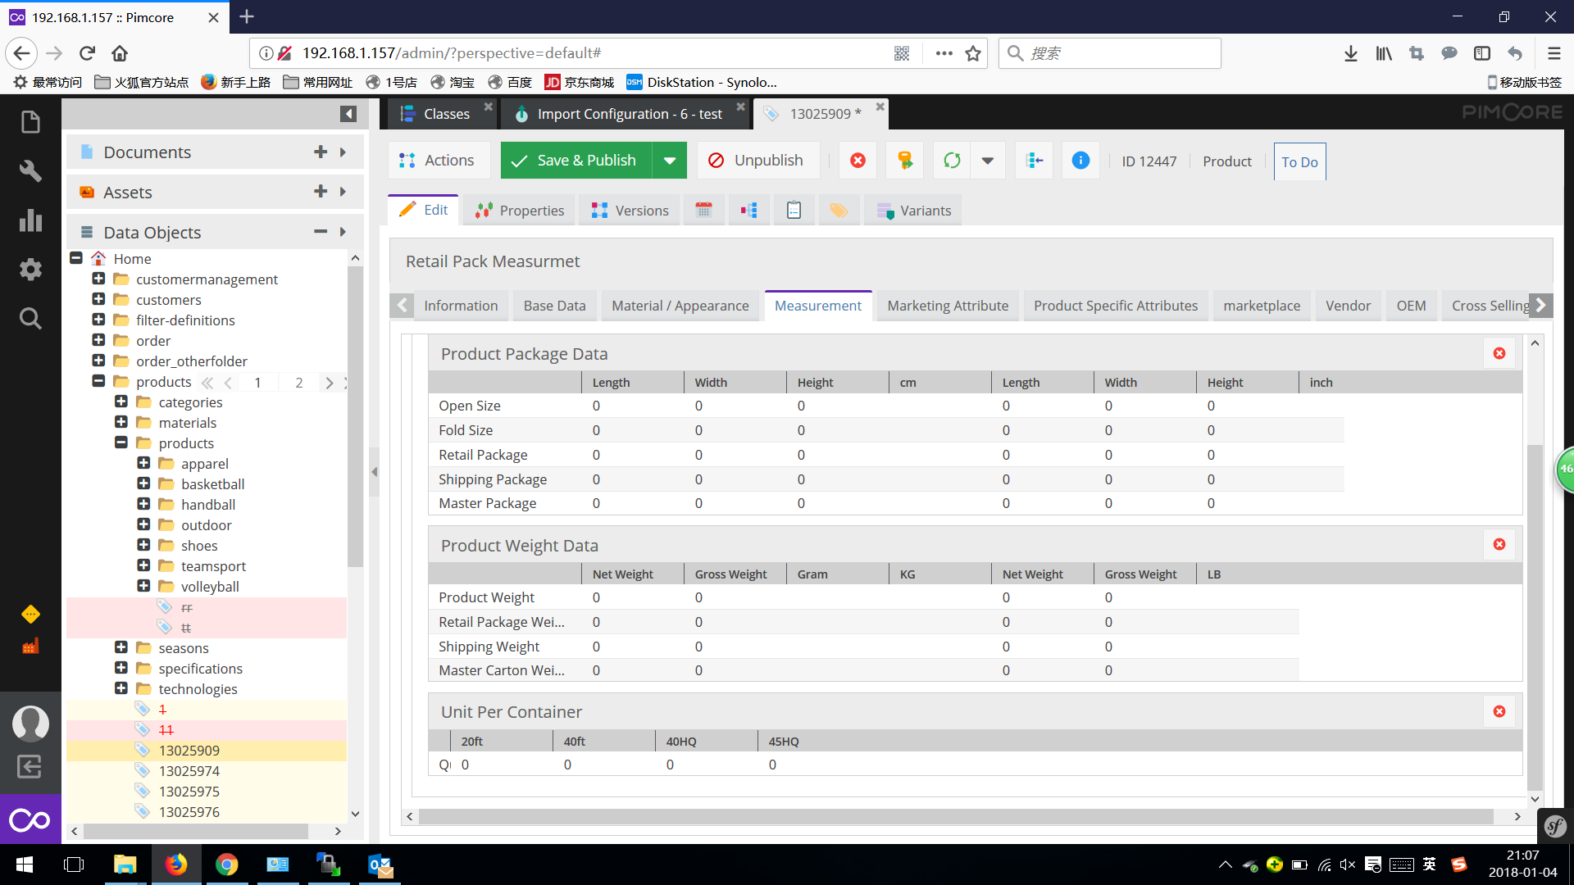This screenshot has width=1574, height=885.
Task: Collapse the products folder in the tree
Action: coord(121,442)
